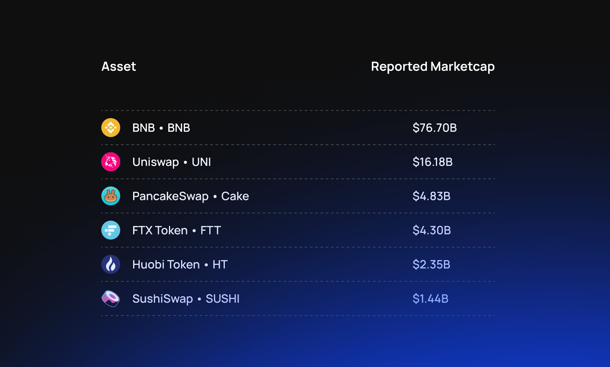Select the $16.18B marketcap value
This screenshot has width=610, height=367.
[432, 162]
